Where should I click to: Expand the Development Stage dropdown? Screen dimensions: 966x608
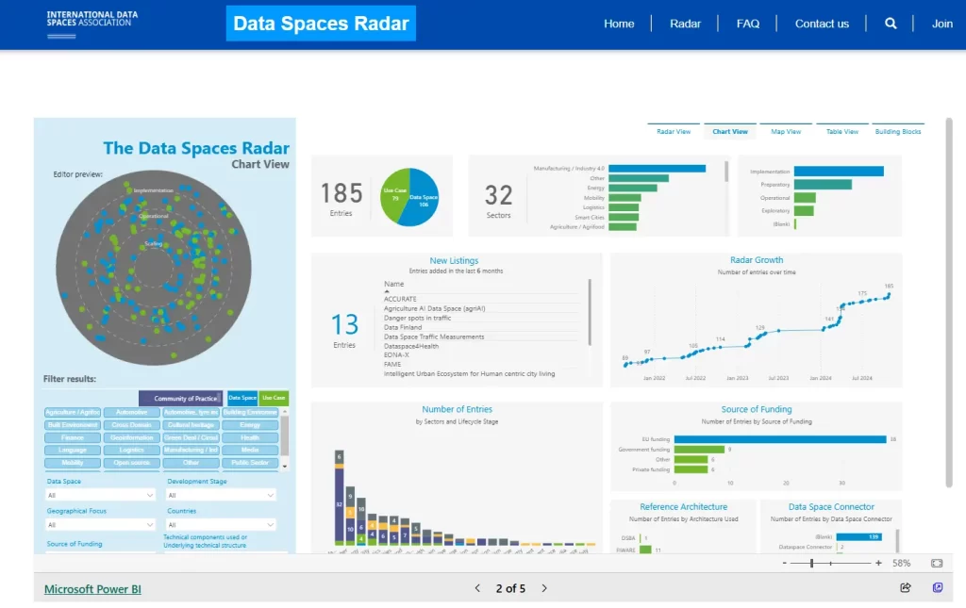(222, 495)
